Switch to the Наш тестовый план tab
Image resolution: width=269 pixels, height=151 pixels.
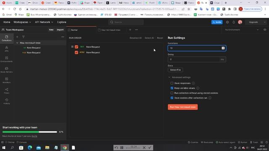(x=111, y=30)
